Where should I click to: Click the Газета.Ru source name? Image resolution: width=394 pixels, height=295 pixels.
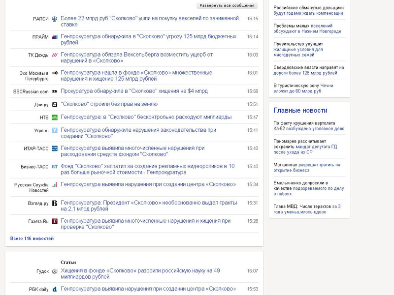[38, 221]
